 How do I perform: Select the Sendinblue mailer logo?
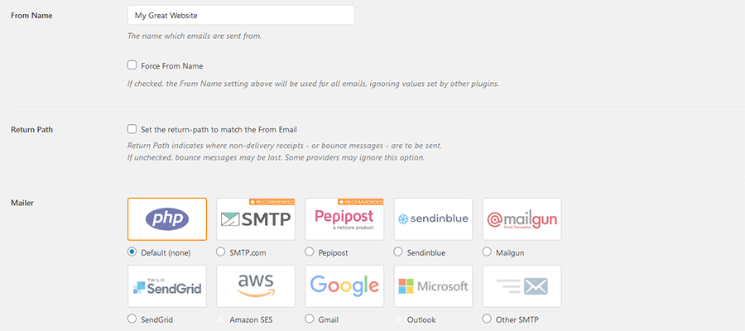pos(433,219)
